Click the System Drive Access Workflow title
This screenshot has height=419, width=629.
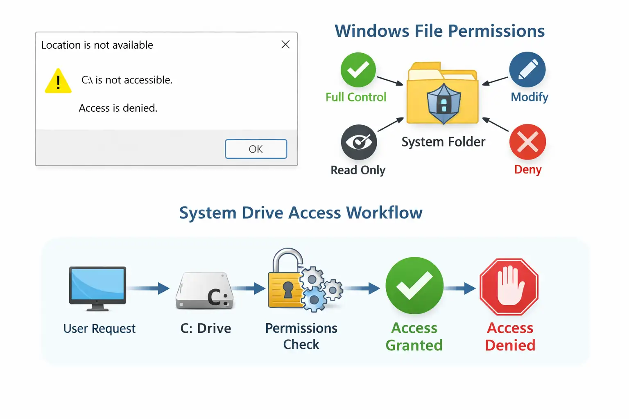[301, 213]
